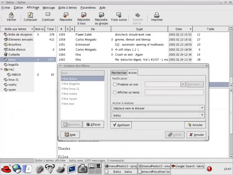This screenshot has width=233, height=175.
Task: Click the Appliquer button
Action: [121, 125]
